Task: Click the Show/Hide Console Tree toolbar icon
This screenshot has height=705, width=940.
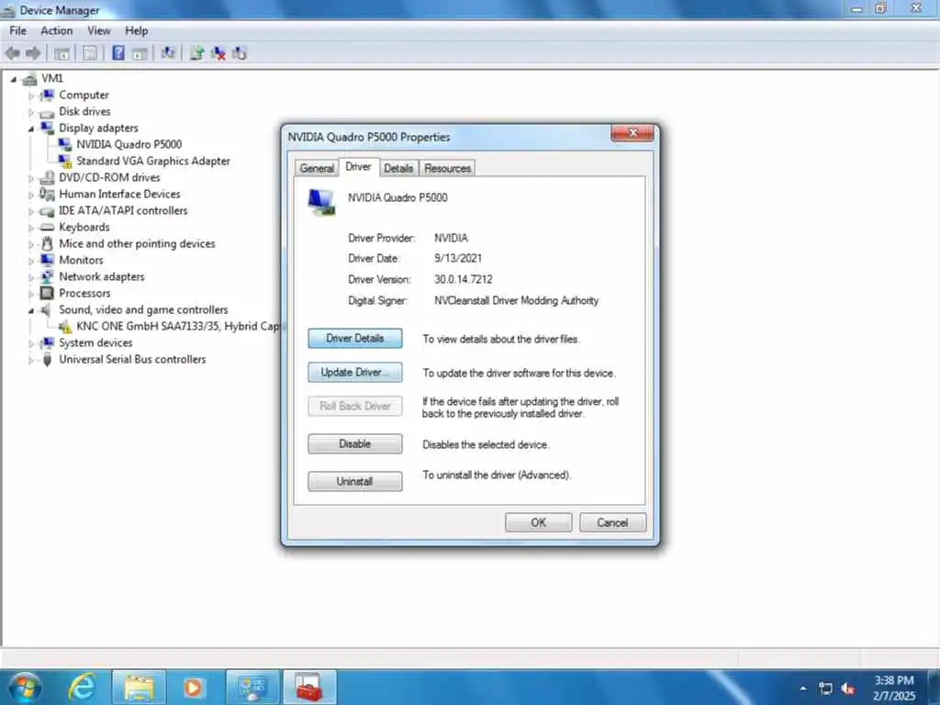Action: tap(62, 53)
